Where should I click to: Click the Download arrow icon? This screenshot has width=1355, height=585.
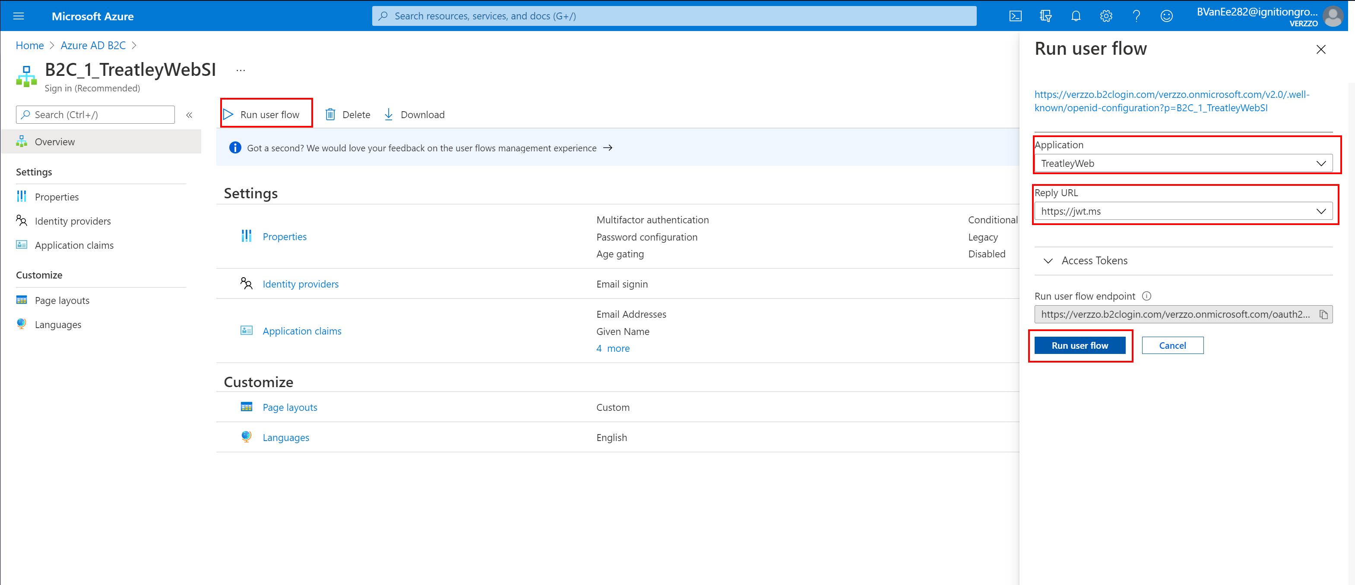(388, 115)
